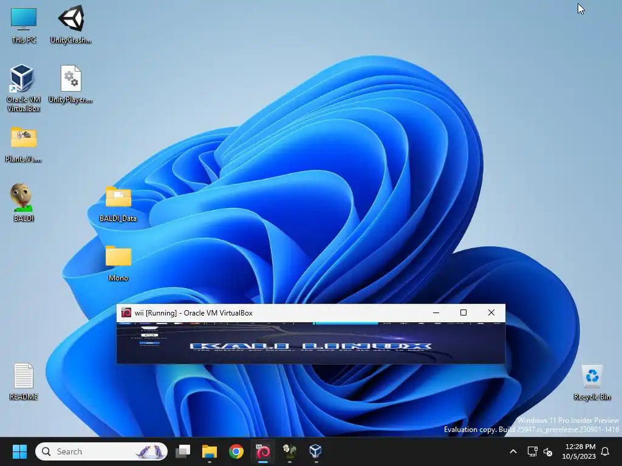The height and width of the screenshot is (466, 622).
Task: Open Plants vs Zombies taskbar icon
Action: tap(289, 451)
